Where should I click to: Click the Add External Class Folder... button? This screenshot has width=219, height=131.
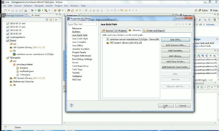click(x=175, y=67)
